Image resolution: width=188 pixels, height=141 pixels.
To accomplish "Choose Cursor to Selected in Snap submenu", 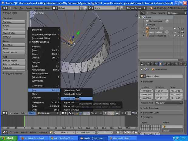I will point(76,99).
